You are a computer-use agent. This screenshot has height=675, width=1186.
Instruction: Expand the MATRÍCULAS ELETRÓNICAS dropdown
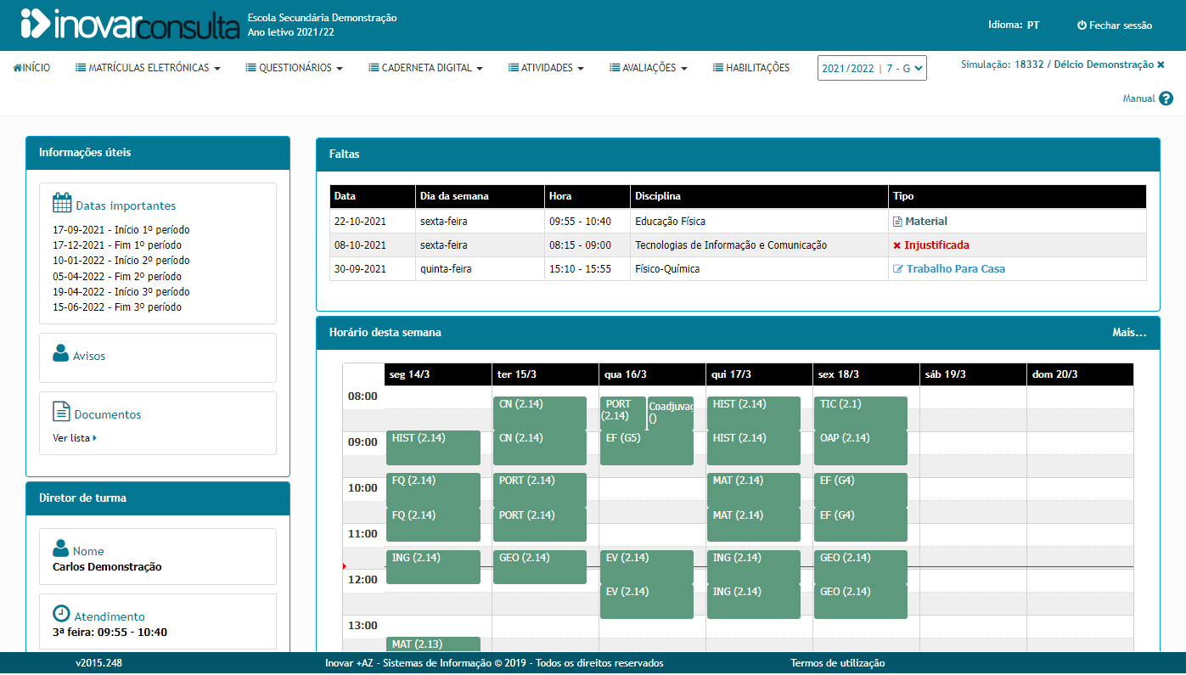(147, 67)
